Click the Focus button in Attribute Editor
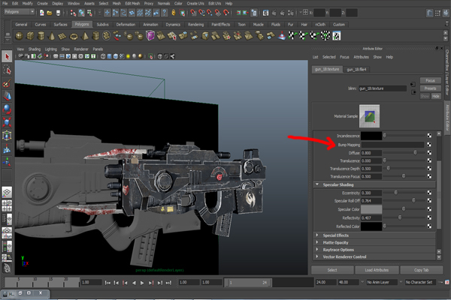 click(430, 80)
